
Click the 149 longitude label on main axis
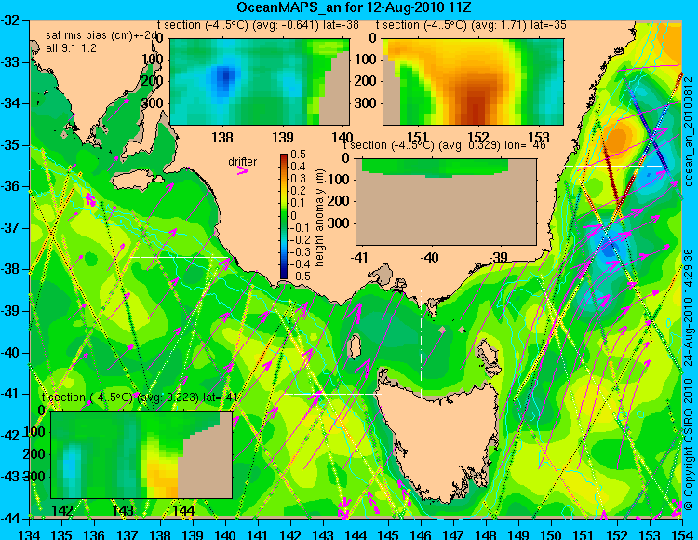519,533
